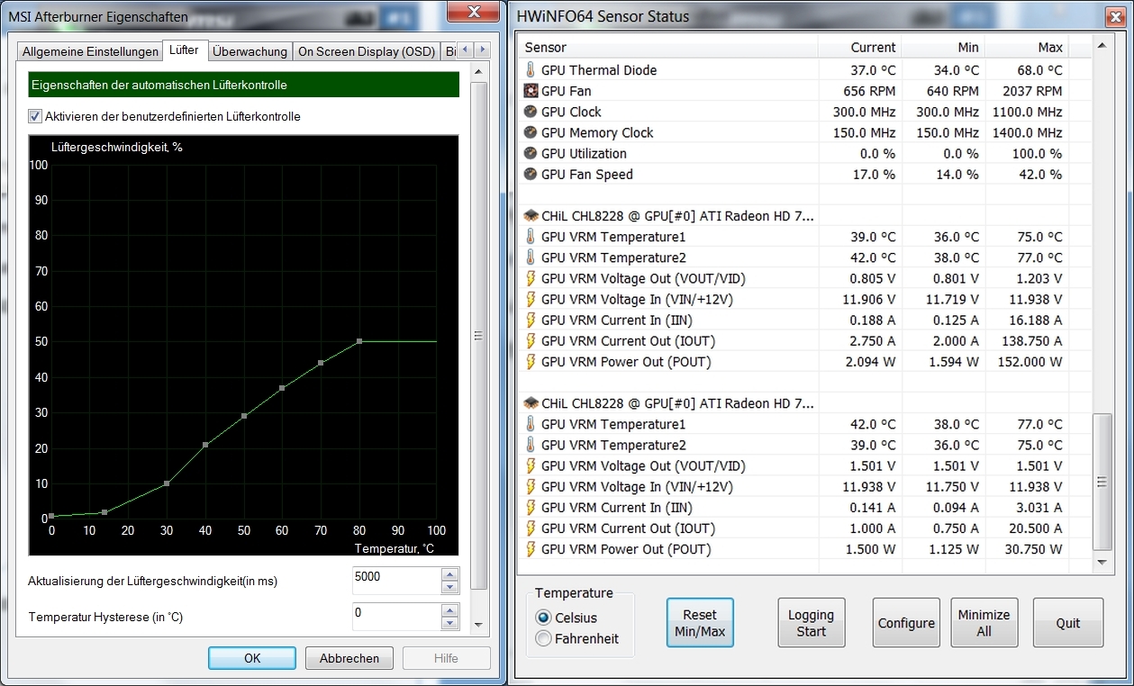Click the Minimize All button
This screenshot has height=686, width=1134.
pyautogui.click(x=984, y=623)
